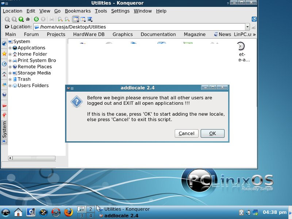Open the History clock sidebar tab
Screen dimensions: 292x219
coord(4,64)
